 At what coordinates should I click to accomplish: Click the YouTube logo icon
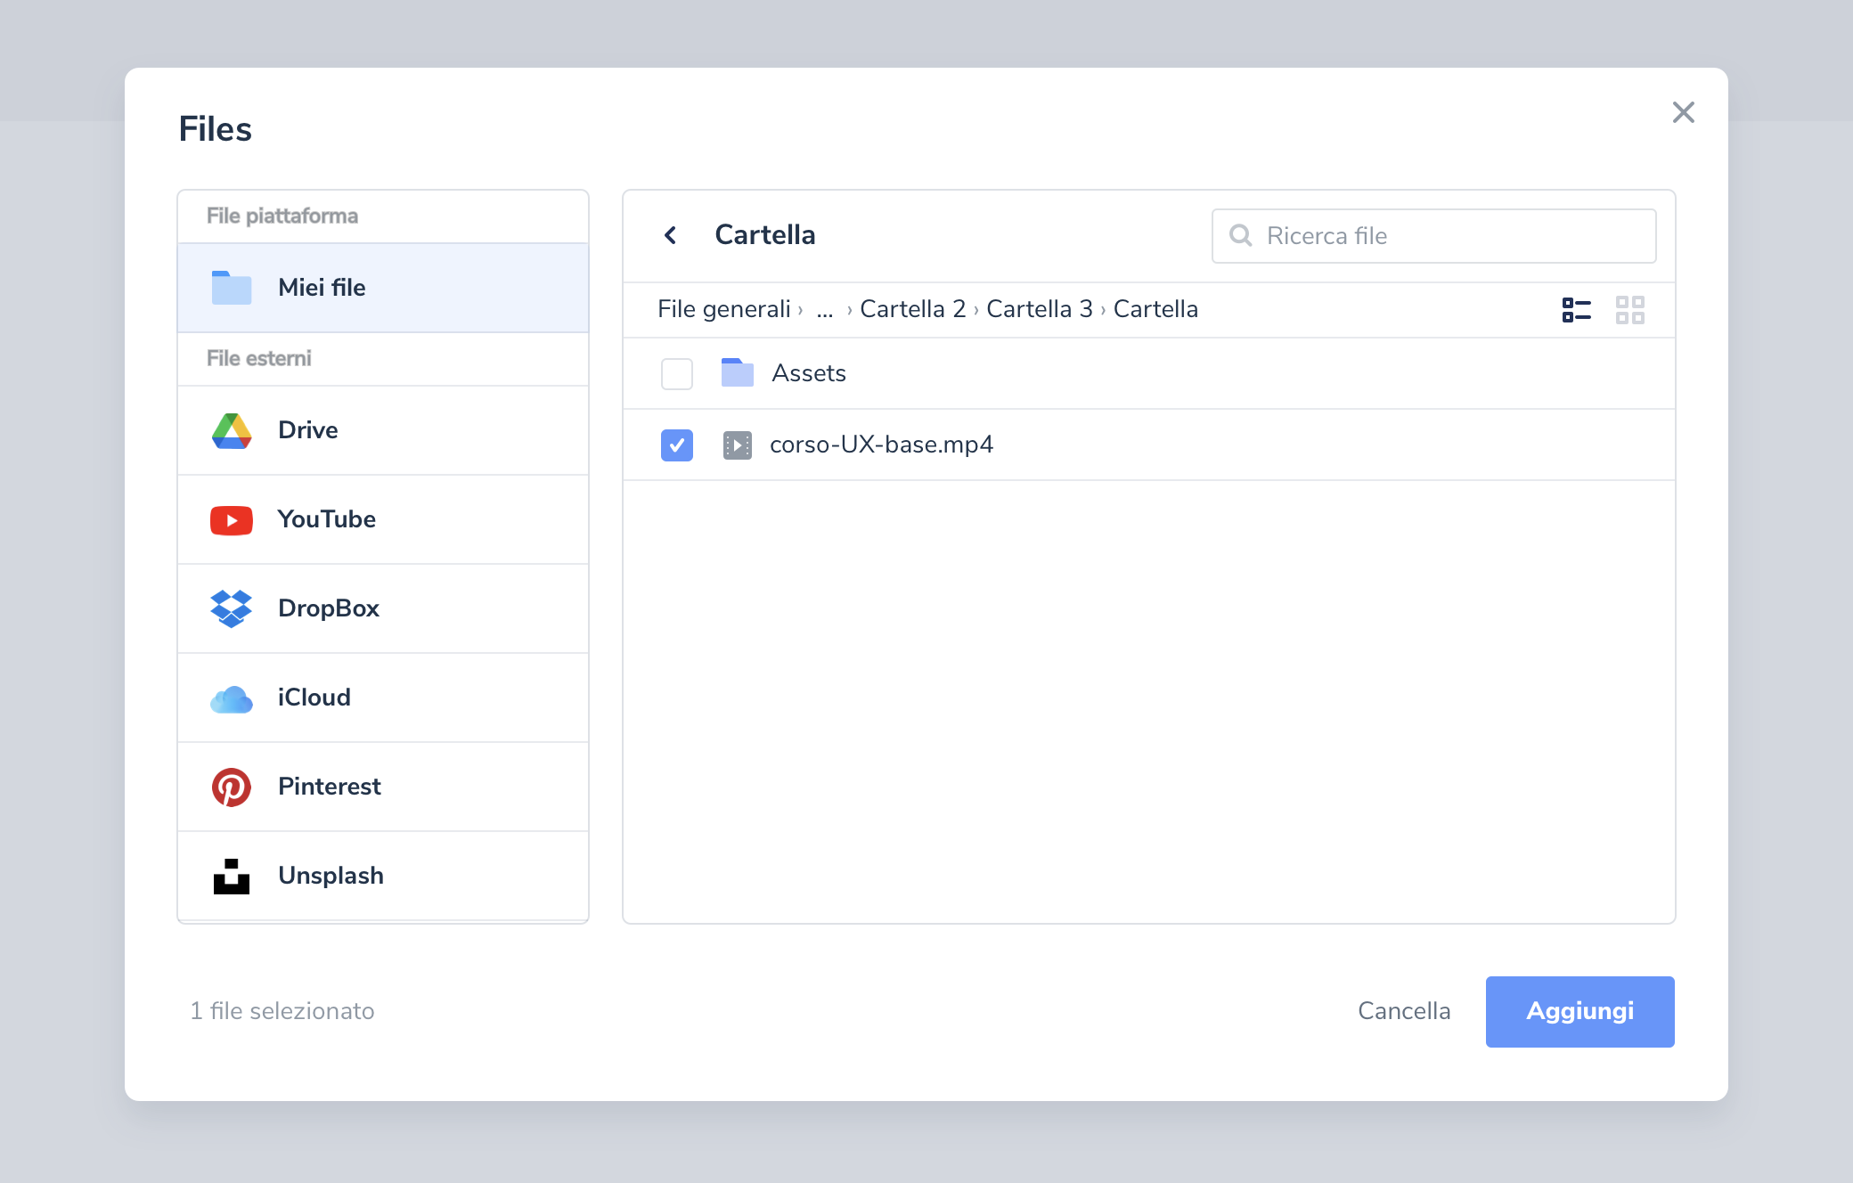[x=232, y=520]
